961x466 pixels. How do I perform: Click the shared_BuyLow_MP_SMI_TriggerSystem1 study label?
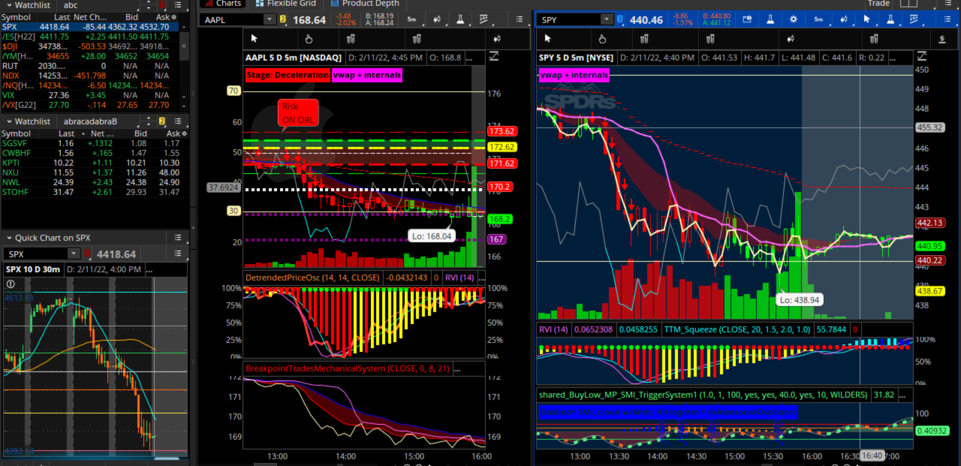[x=703, y=395]
